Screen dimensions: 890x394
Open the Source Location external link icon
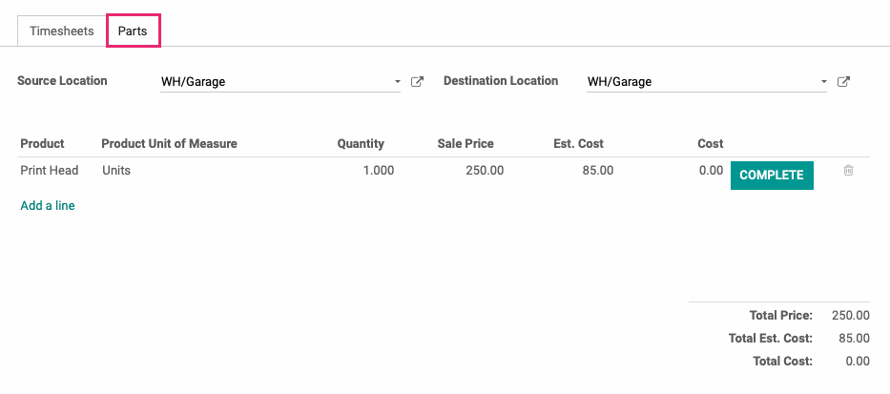point(417,82)
